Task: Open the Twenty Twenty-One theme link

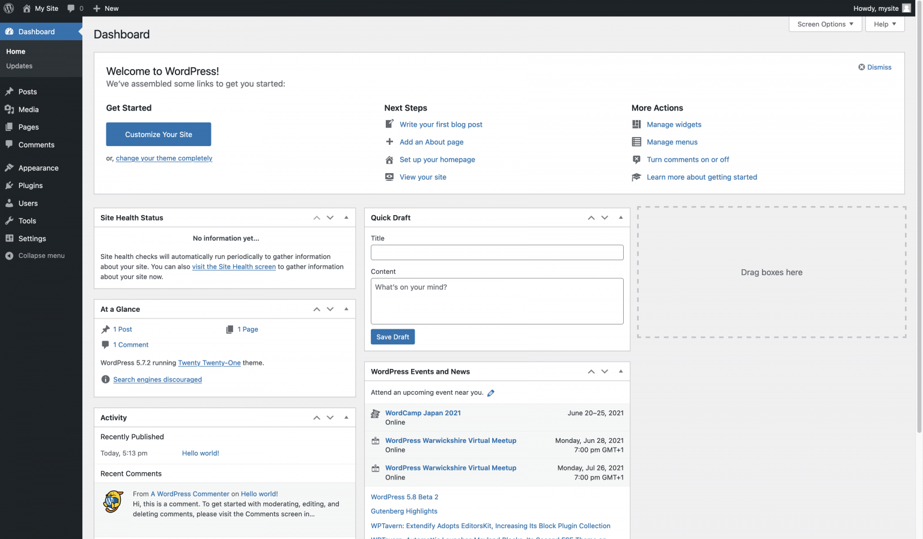Action: coord(209,363)
